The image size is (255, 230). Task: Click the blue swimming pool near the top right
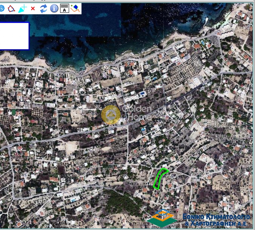pyautogui.click(x=203, y=43)
